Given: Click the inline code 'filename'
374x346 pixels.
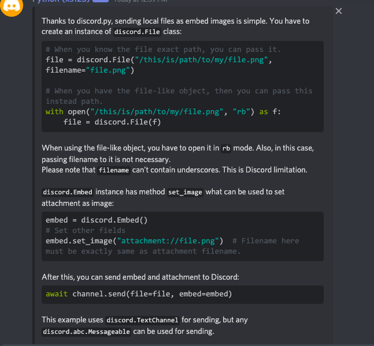Looking at the screenshot, I should [114, 170].
